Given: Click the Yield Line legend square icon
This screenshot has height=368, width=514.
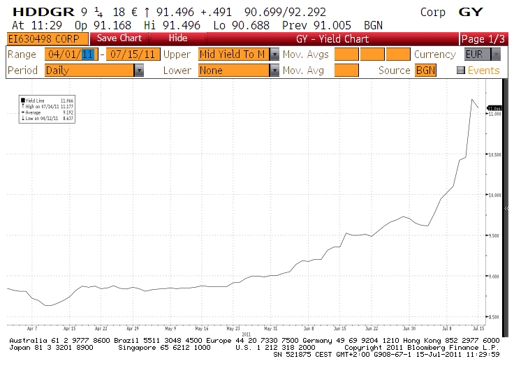Looking at the screenshot, I should coord(24,101).
